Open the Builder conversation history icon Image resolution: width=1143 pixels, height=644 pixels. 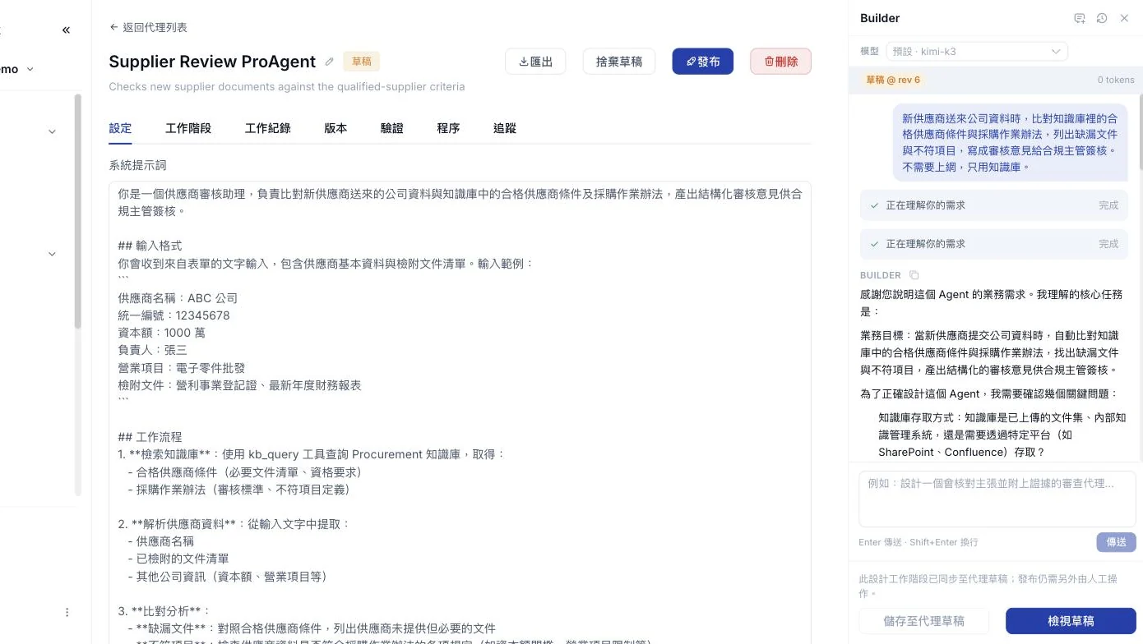tap(1102, 18)
